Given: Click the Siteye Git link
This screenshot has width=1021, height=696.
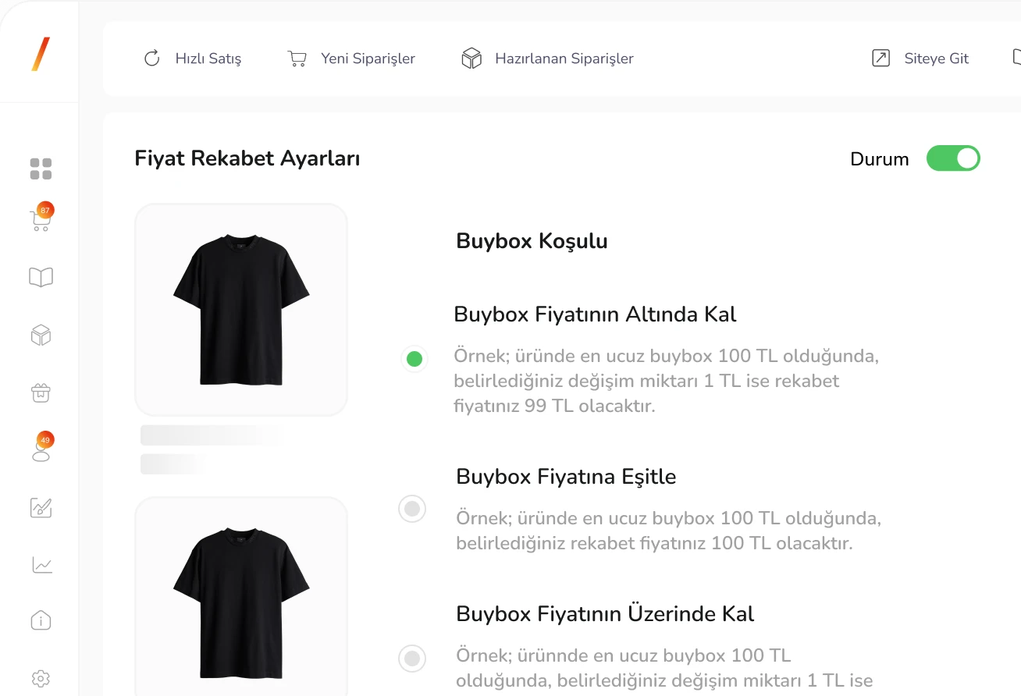Looking at the screenshot, I should [x=920, y=59].
